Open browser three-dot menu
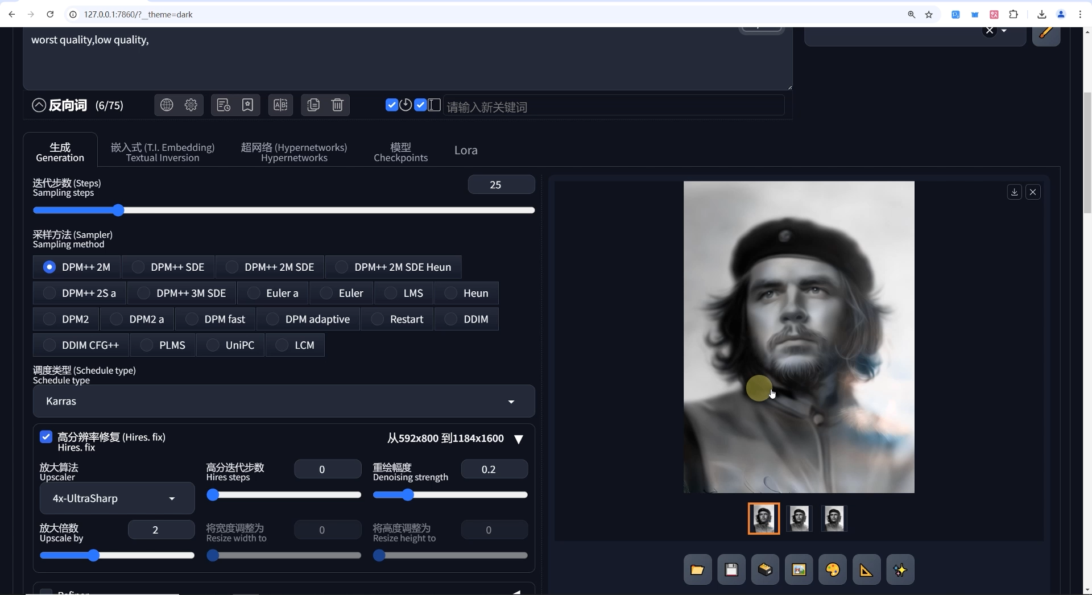Screen dimensions: 1092x595 (x=1080, y=14)
